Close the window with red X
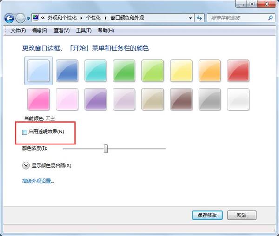The image size is (279, 236). 266,4
